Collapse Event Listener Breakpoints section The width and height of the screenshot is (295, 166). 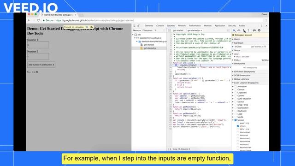click(x=250, y=83)
